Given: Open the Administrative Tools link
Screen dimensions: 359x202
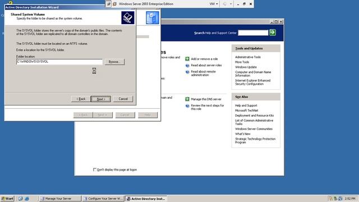Looking at the screenshot, I should [248, 57].
